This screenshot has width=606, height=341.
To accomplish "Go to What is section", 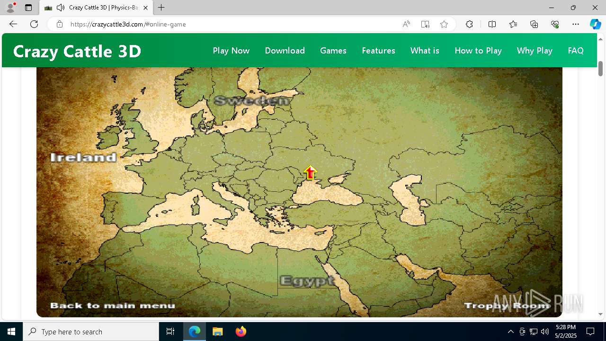I will point(425,51).
